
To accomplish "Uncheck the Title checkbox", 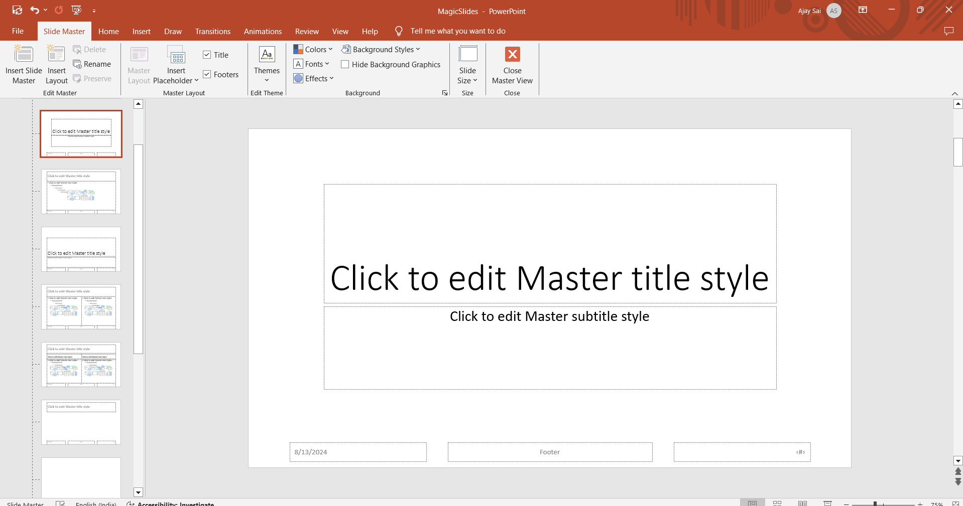I will (x=207, y=55).
